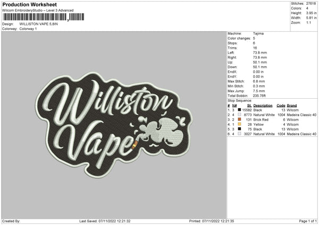Image resolution: width=319 pixels, height=225 pixels.
Task: Click Brick Red color swatch
Action: point(239,119)
